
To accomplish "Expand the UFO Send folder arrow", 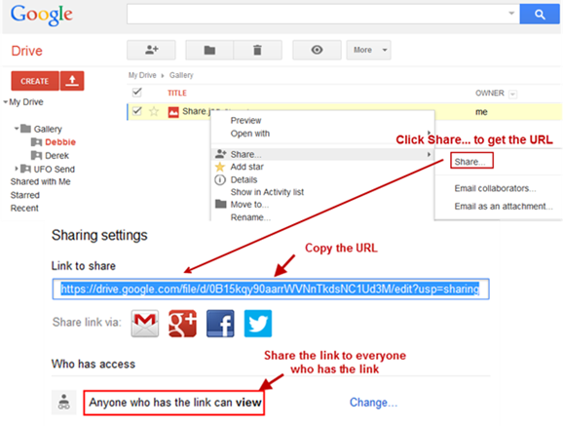I will pyautogui.click(x=17, y=169).
